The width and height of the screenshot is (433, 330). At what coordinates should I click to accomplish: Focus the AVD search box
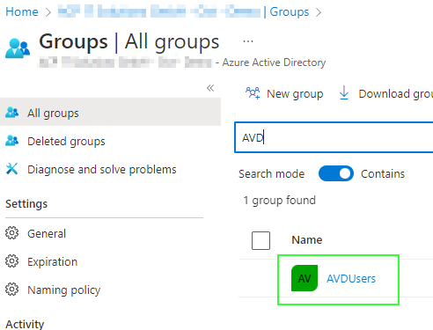(334, 137)
